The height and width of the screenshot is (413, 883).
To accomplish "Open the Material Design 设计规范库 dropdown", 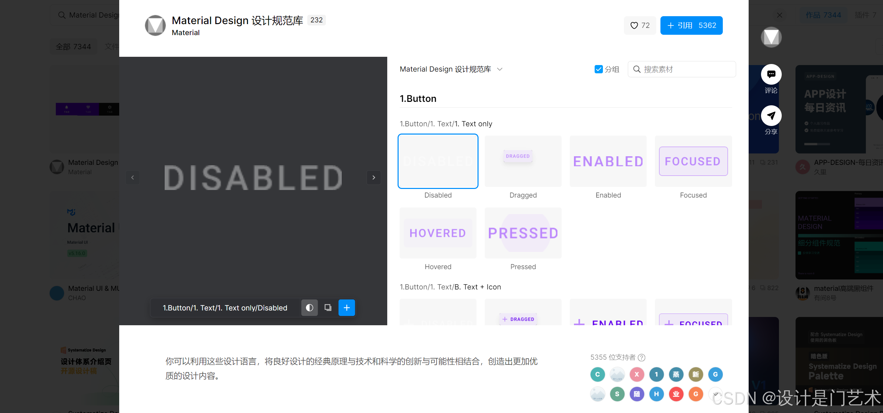I will click(x=451, y=69).
